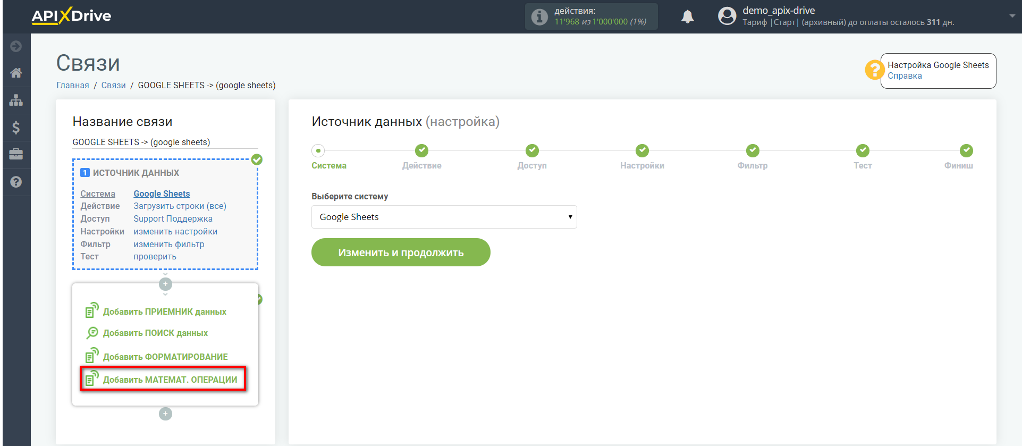Click the search icon beside ПОИСК данных

pos(92,333)
